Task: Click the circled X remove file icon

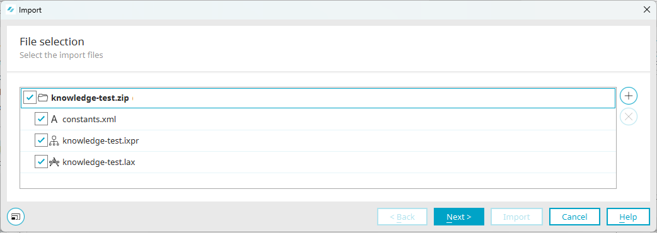Action: [x=629, y=116]
